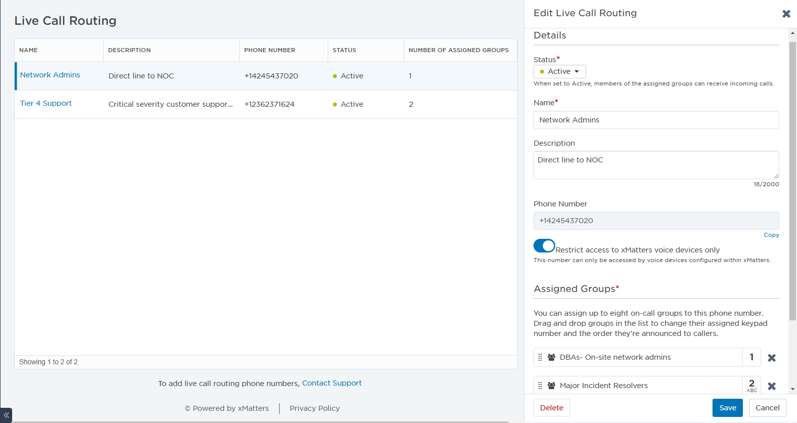Click 'Critical severity customer suppor...' cell
The image size is (797, 423).
pos(170,104)
